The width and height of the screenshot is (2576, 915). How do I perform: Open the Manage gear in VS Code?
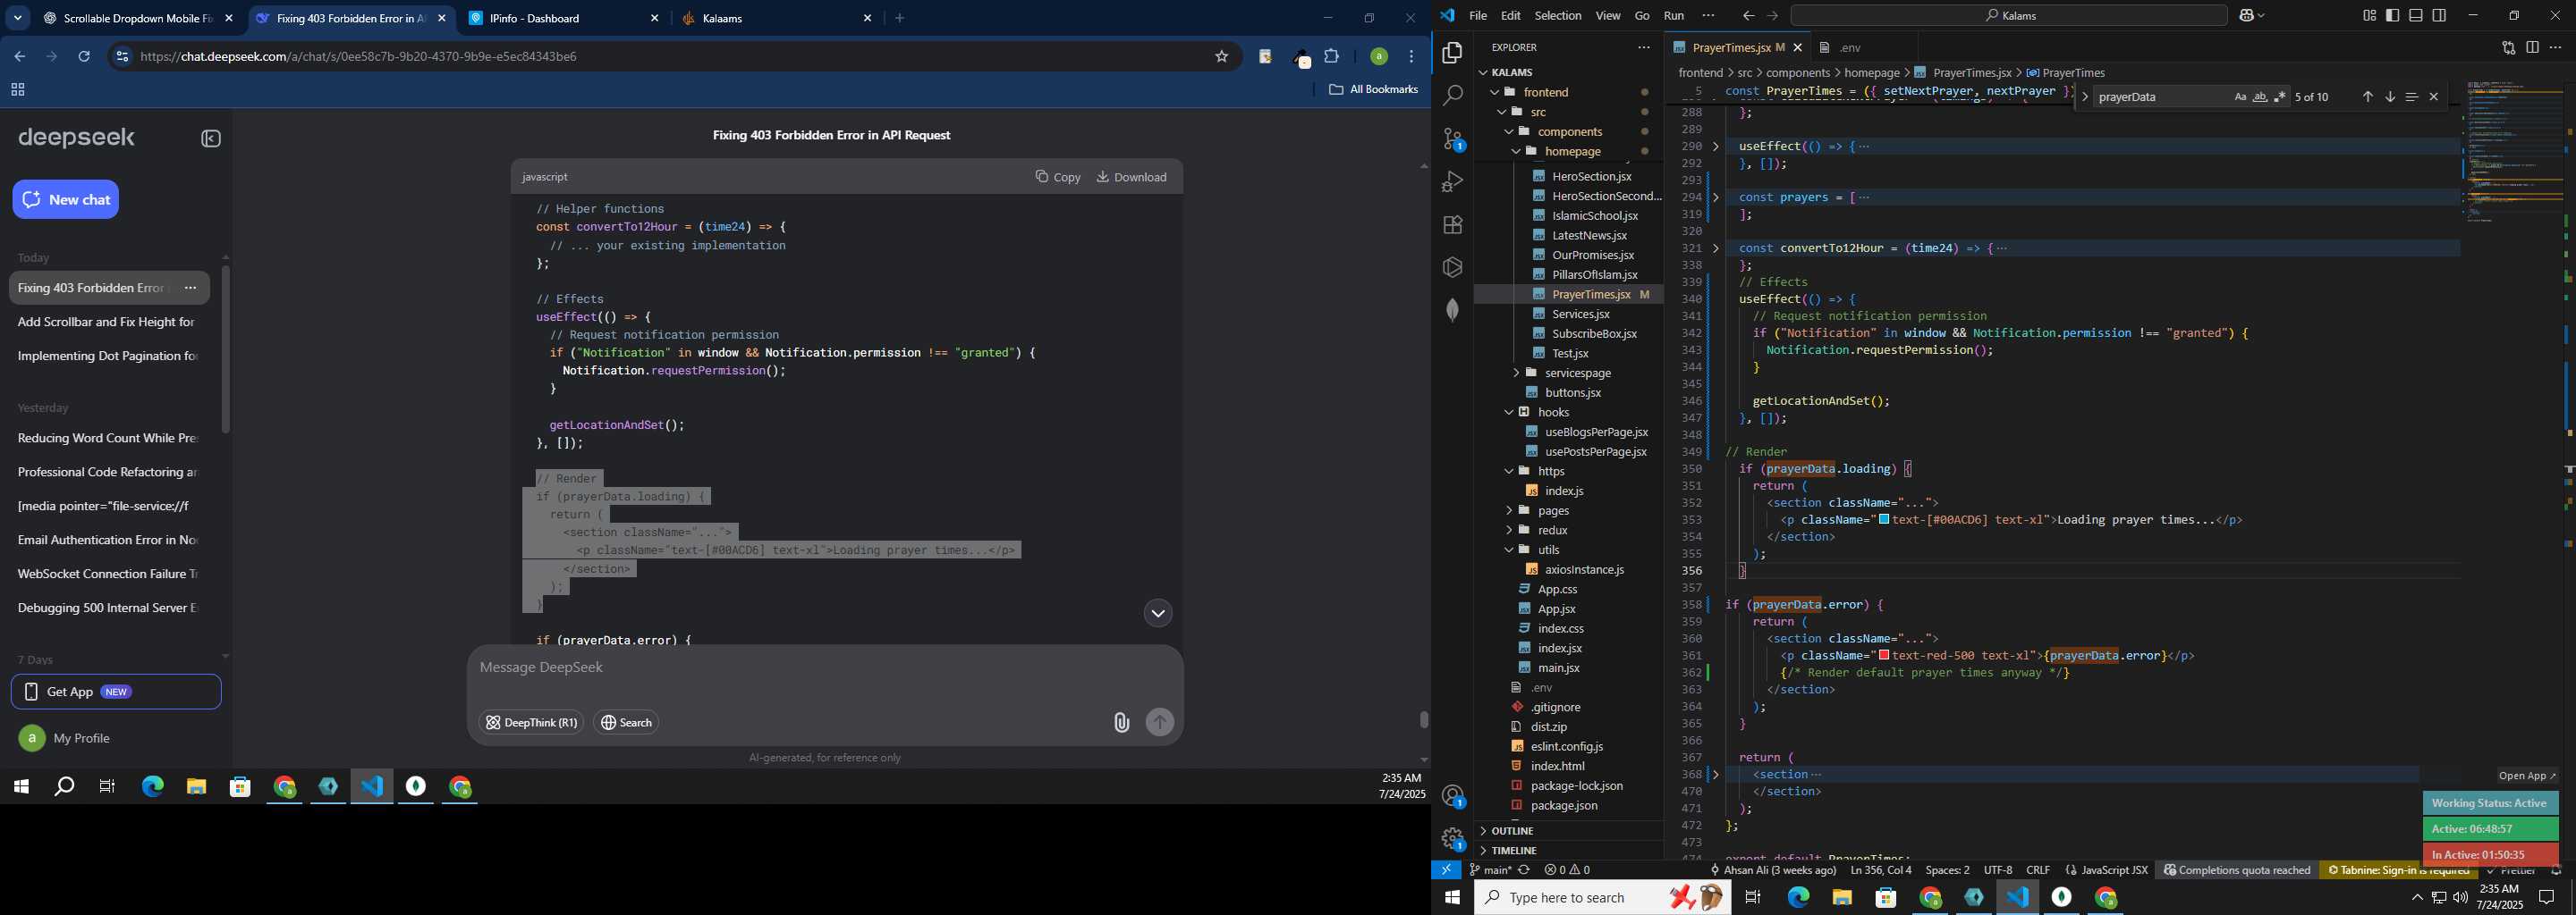tap(1452, 839)
